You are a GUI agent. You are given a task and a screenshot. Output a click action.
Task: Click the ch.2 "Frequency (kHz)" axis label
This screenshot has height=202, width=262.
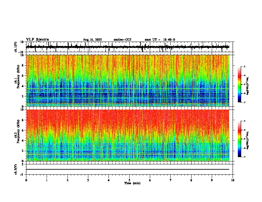(x=18, y=131)
